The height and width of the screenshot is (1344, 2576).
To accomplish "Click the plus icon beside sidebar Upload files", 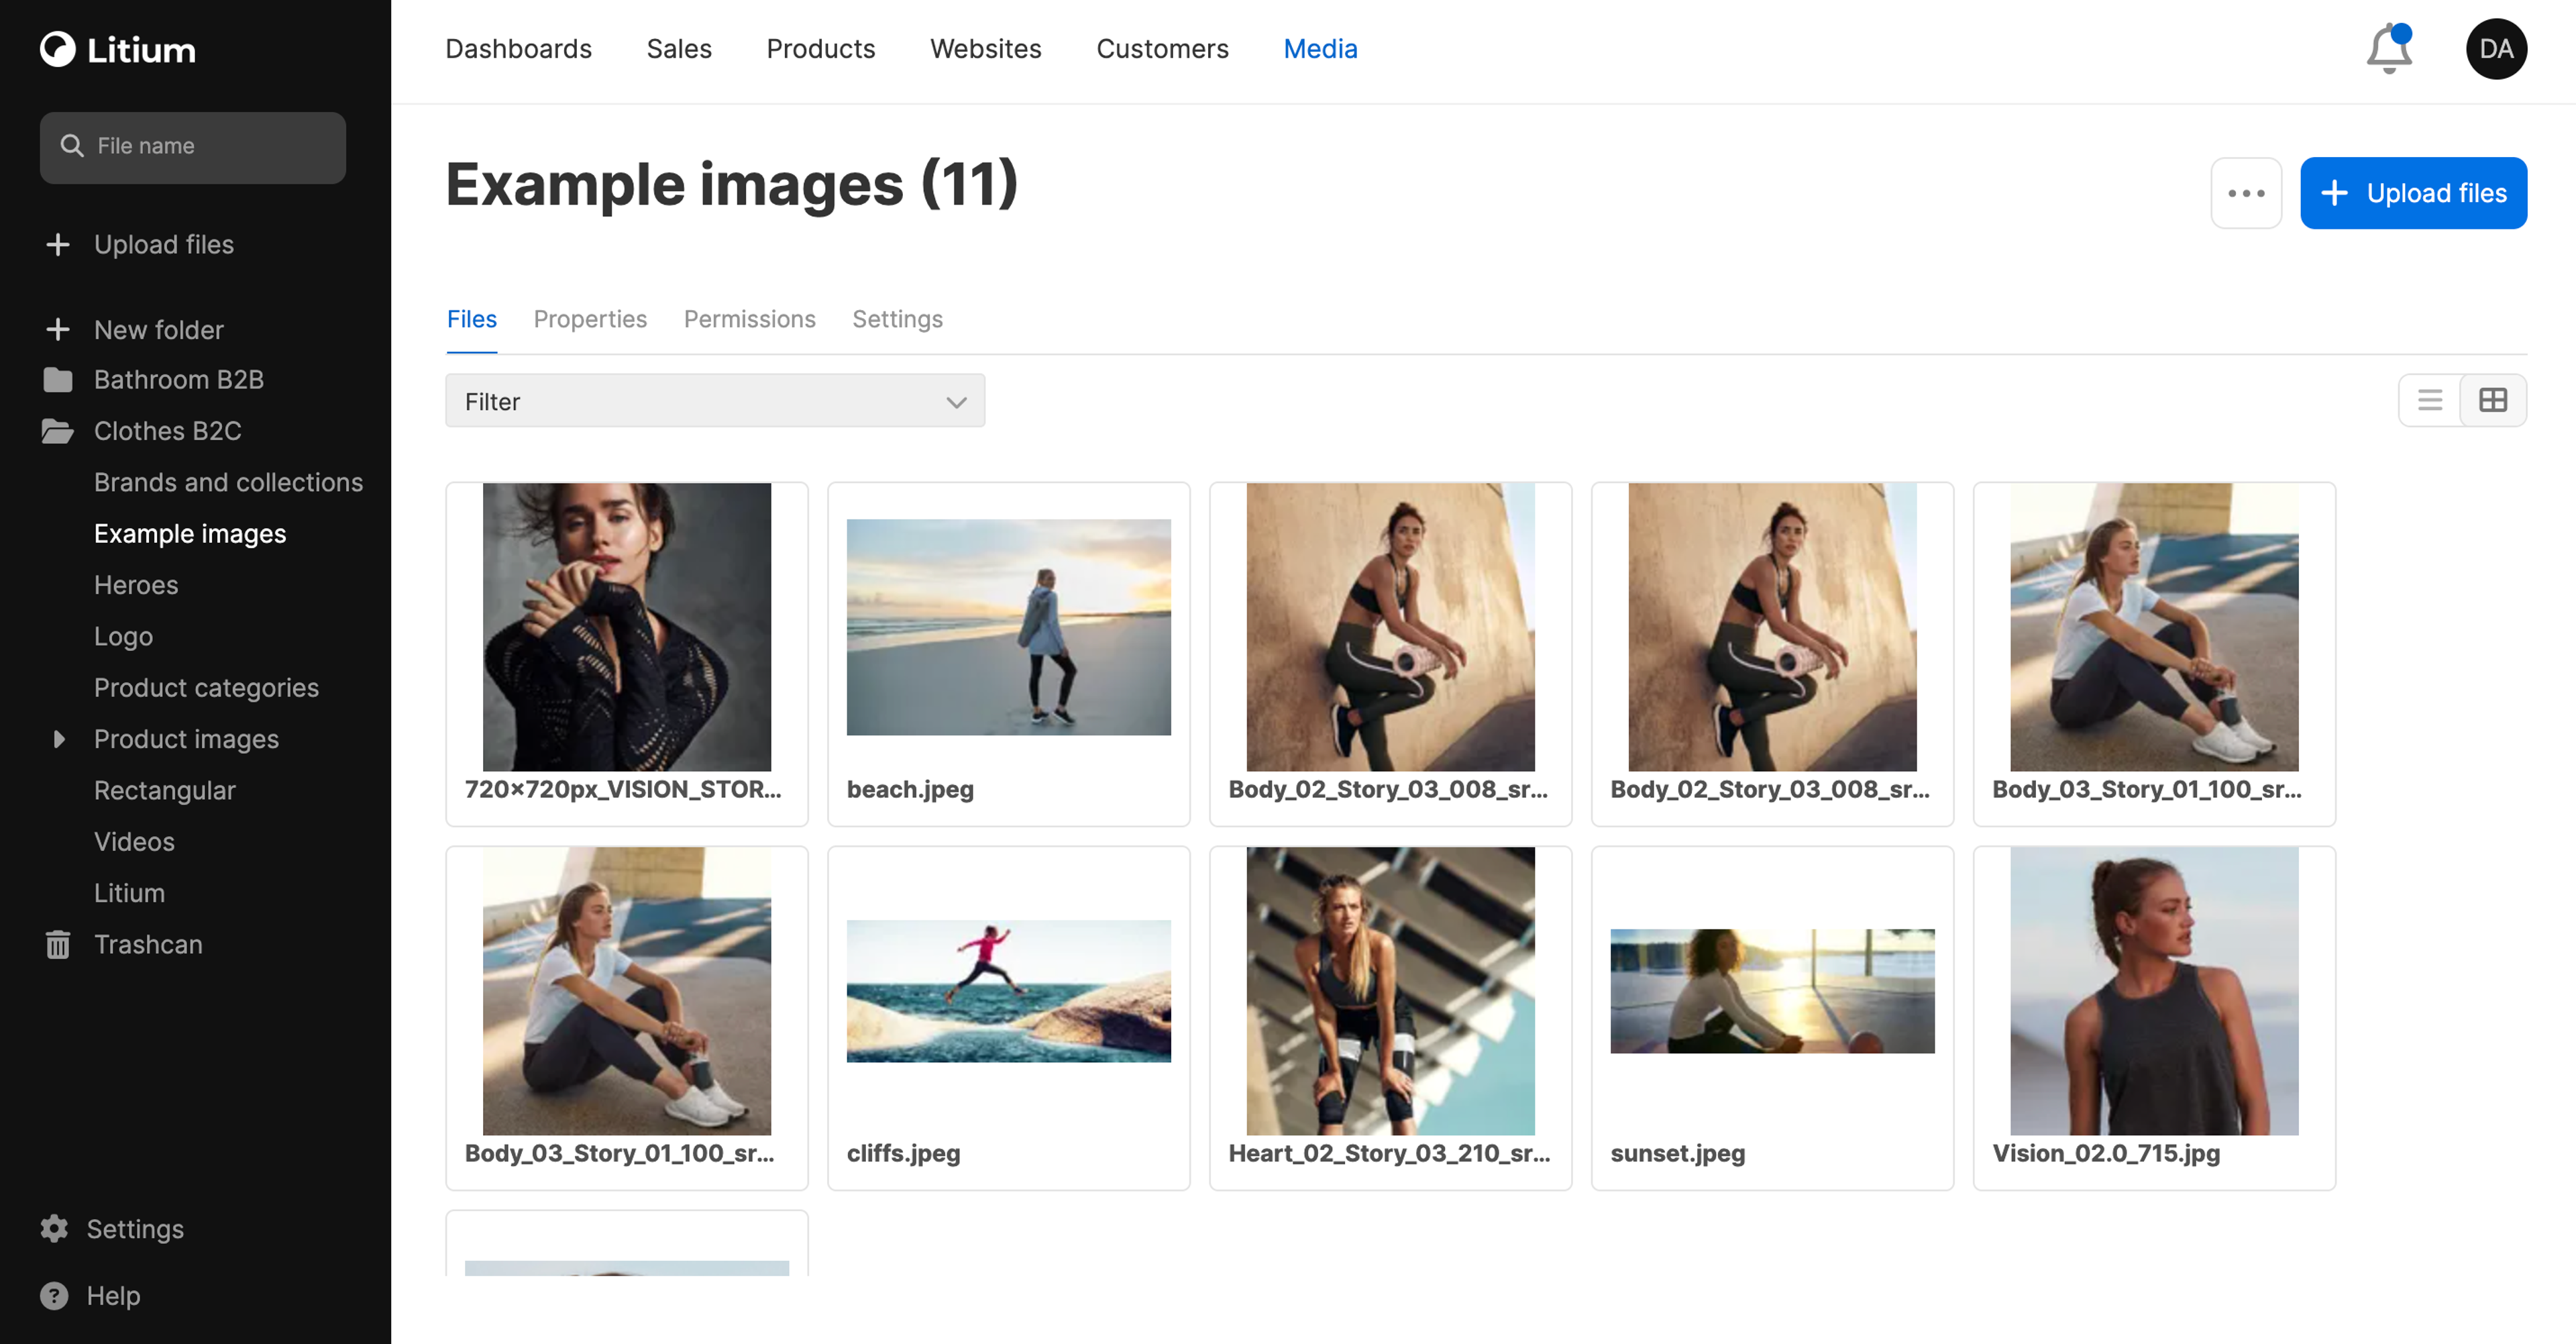I will 58,244.
